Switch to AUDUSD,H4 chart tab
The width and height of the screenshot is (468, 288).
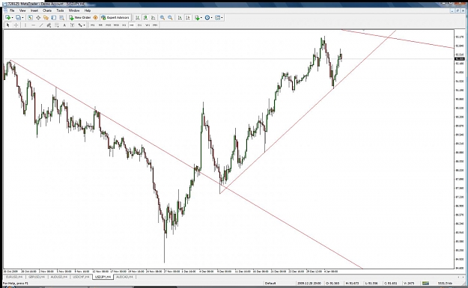pyautogui.click(x=59, y=277)
